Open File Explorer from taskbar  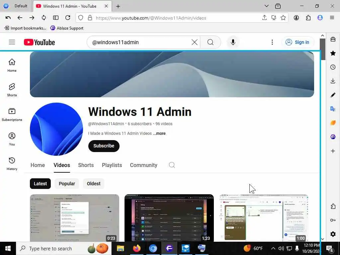tap(120, 248)
